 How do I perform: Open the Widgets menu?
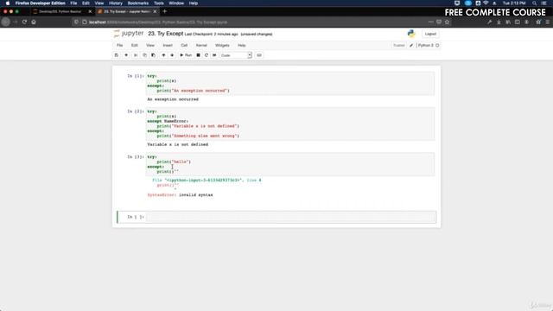coord(222,46)
